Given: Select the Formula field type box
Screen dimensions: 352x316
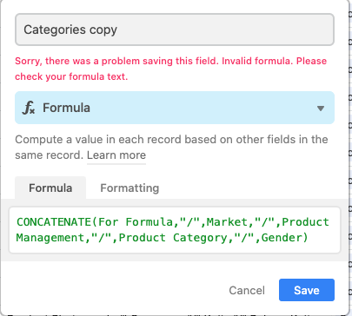Looking at the screenshot, I should tap(175, 108).
